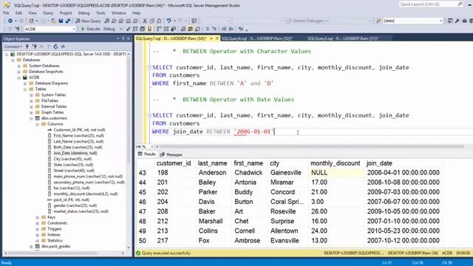Click the Undo arrow icon
This screenshot has width=473, height=266.
pyautogui.click(x=169, y=21)
